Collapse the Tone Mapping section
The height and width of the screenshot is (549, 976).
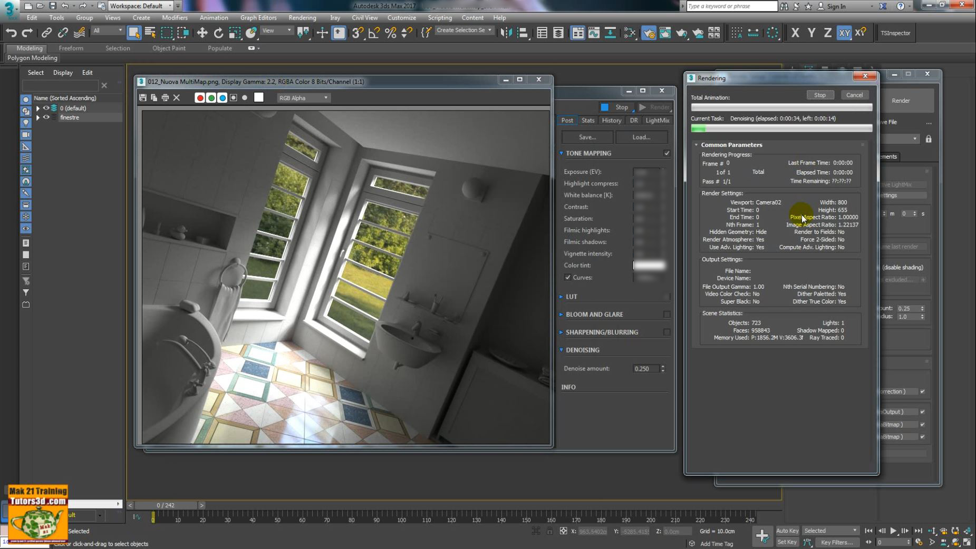coord(562,153)
